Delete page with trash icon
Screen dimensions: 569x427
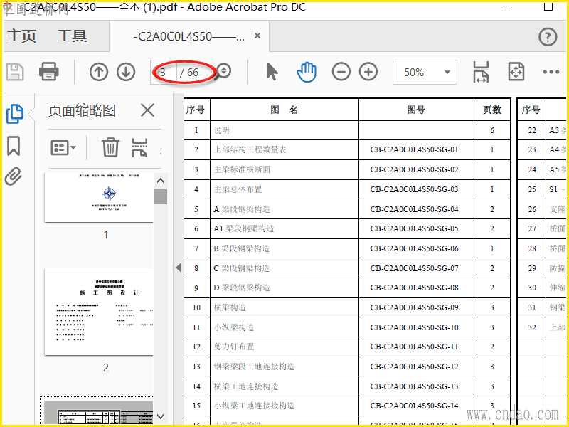click(x=110, y=147)
